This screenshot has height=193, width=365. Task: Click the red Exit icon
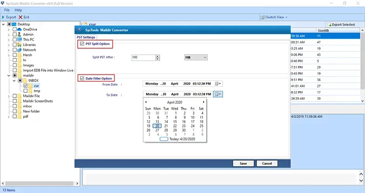click(x=21, y=17)
